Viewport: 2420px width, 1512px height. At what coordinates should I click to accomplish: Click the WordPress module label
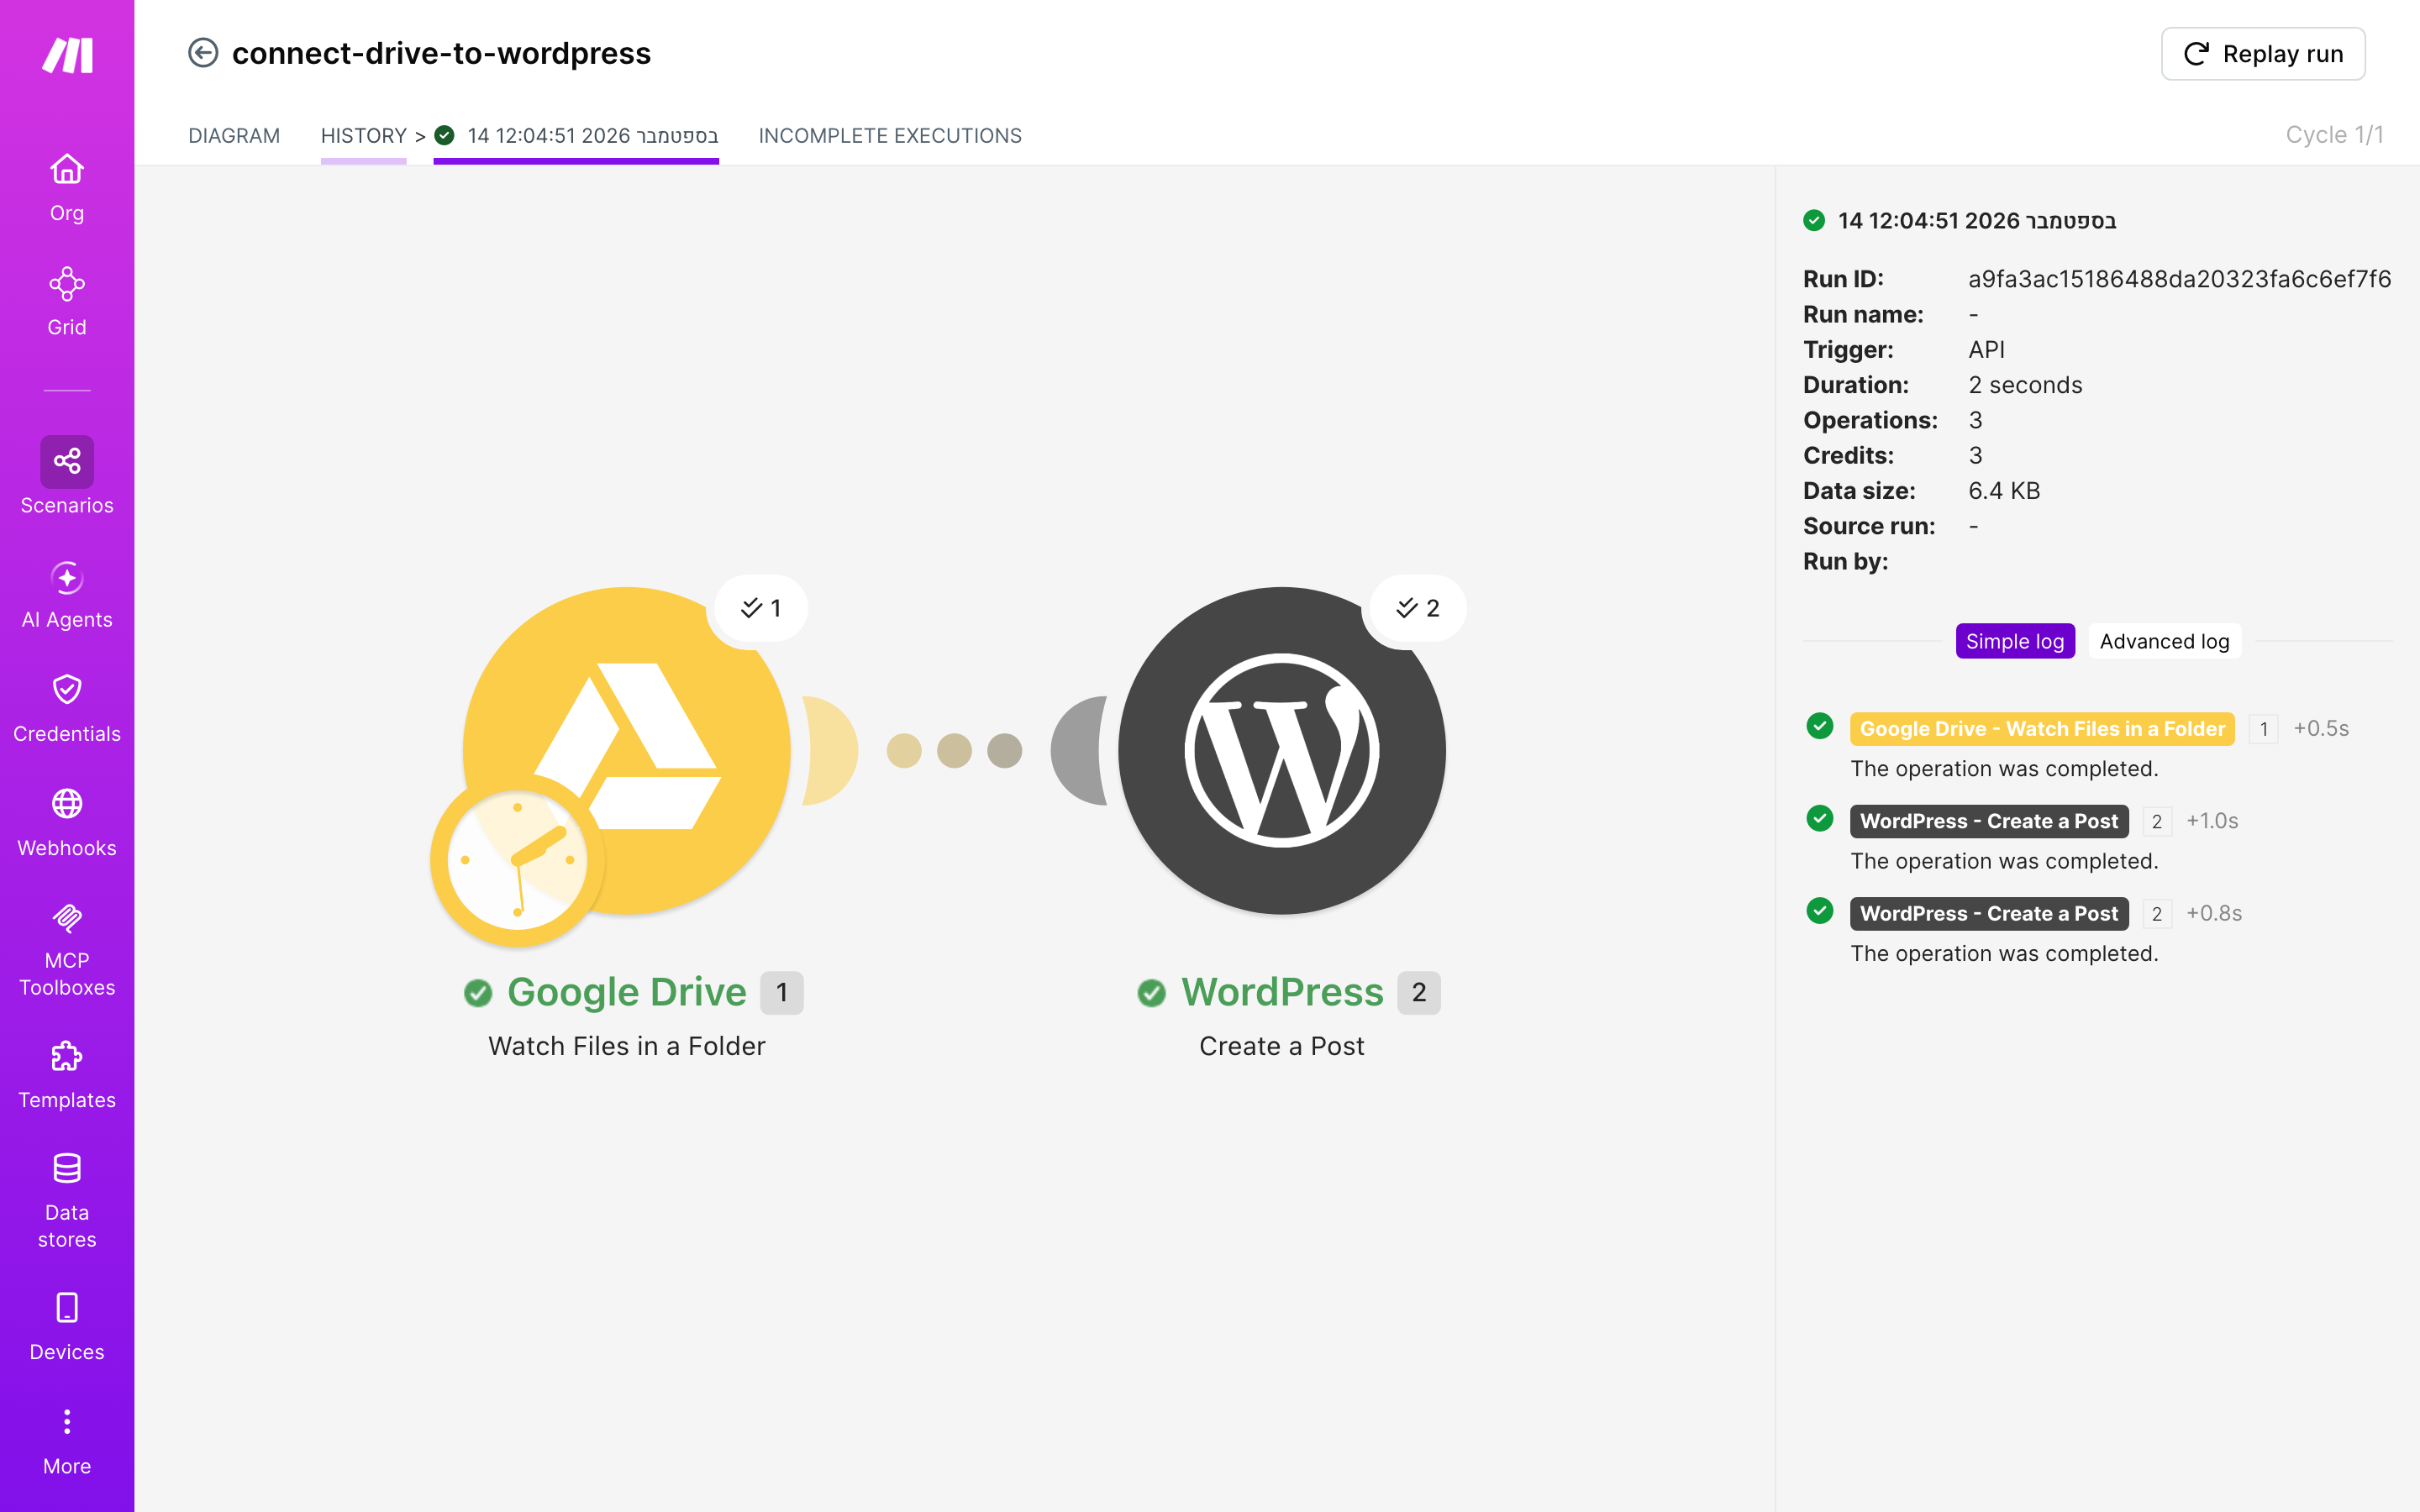click(x=1282, y=992)
